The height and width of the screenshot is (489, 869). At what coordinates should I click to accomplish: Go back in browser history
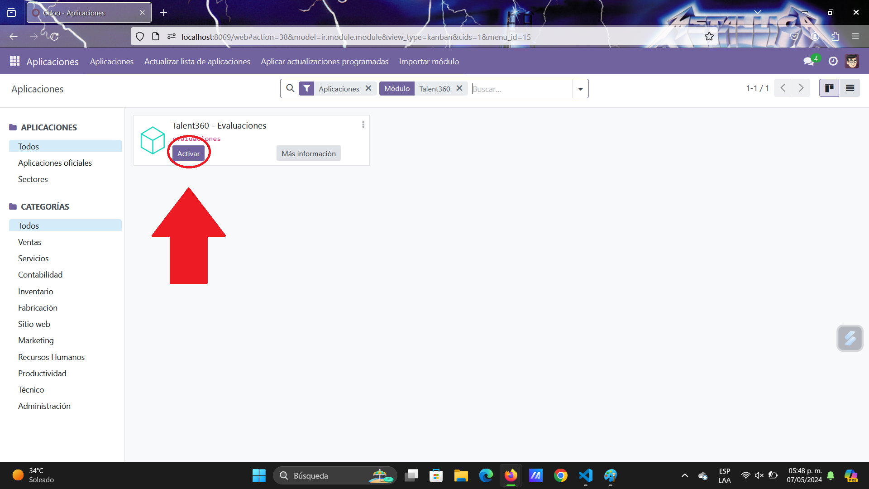pos(14,37)
